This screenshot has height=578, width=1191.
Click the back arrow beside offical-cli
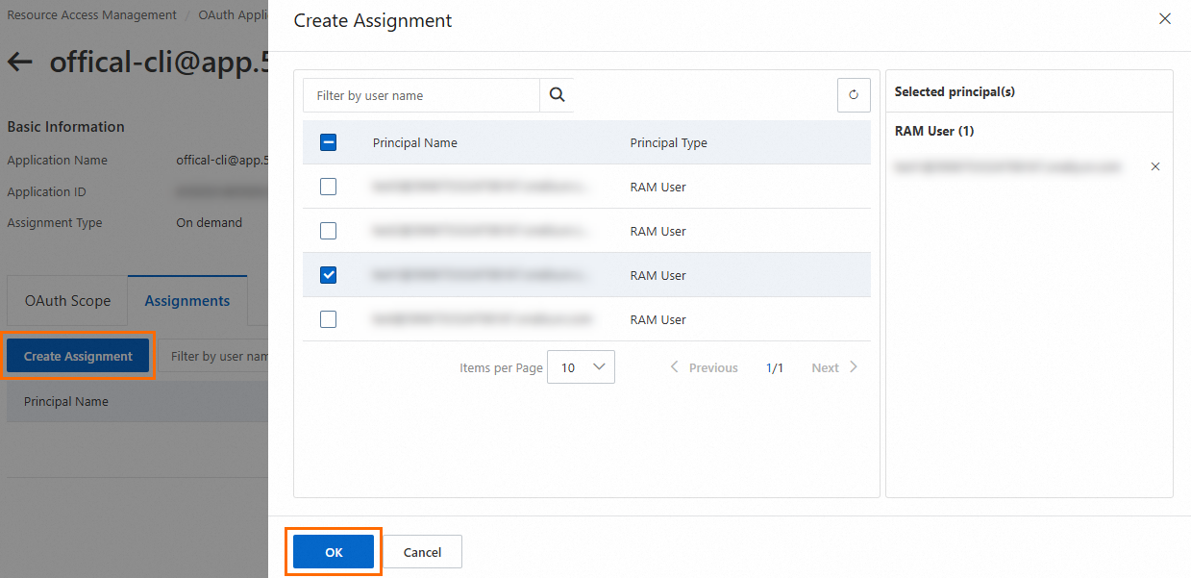pyautogui.click(x=20, y=63)
